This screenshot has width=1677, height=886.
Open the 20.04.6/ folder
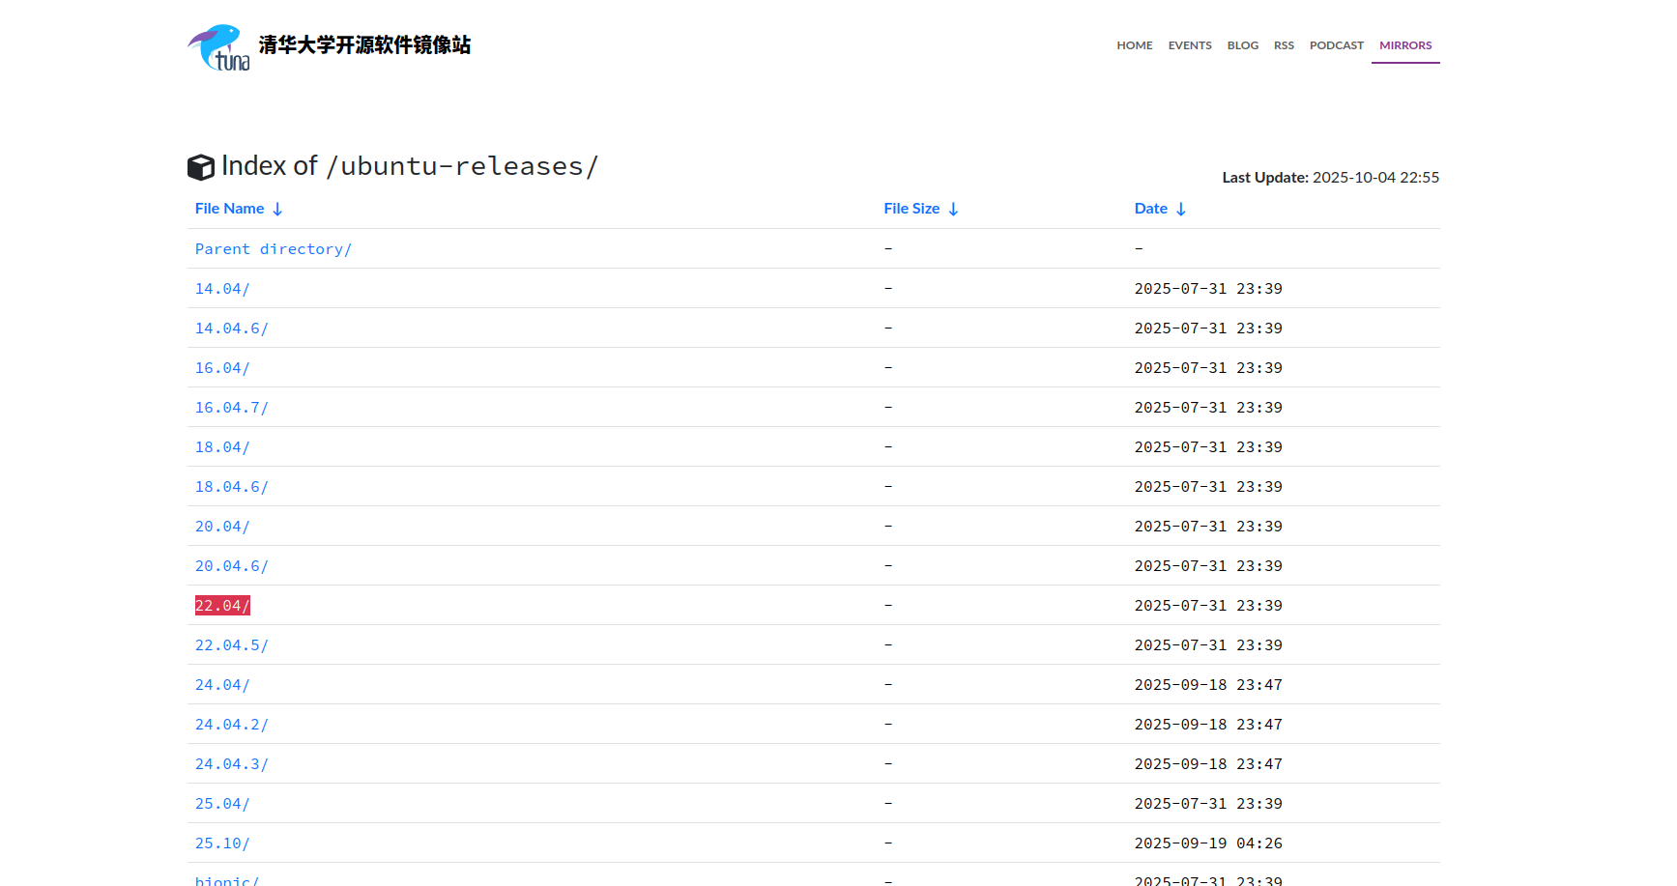coord(232,566)
